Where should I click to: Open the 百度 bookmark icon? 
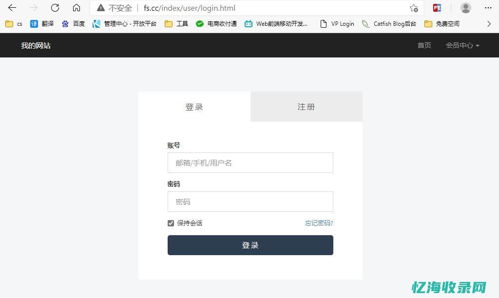coord(65,23)
